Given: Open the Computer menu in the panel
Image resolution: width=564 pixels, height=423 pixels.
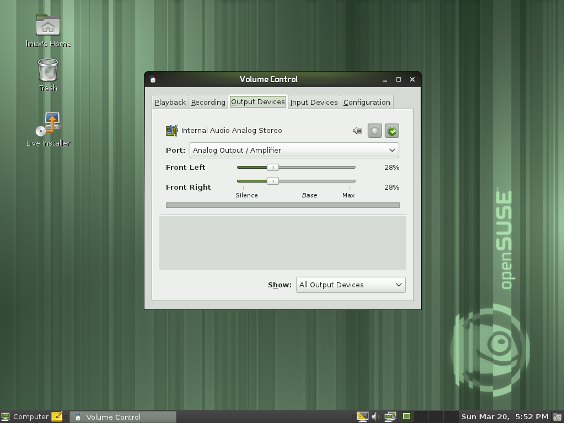Looking at the screenshot, I should point(25,417).
